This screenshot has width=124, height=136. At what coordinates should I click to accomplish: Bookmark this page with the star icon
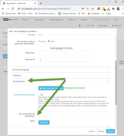(92, 9)
